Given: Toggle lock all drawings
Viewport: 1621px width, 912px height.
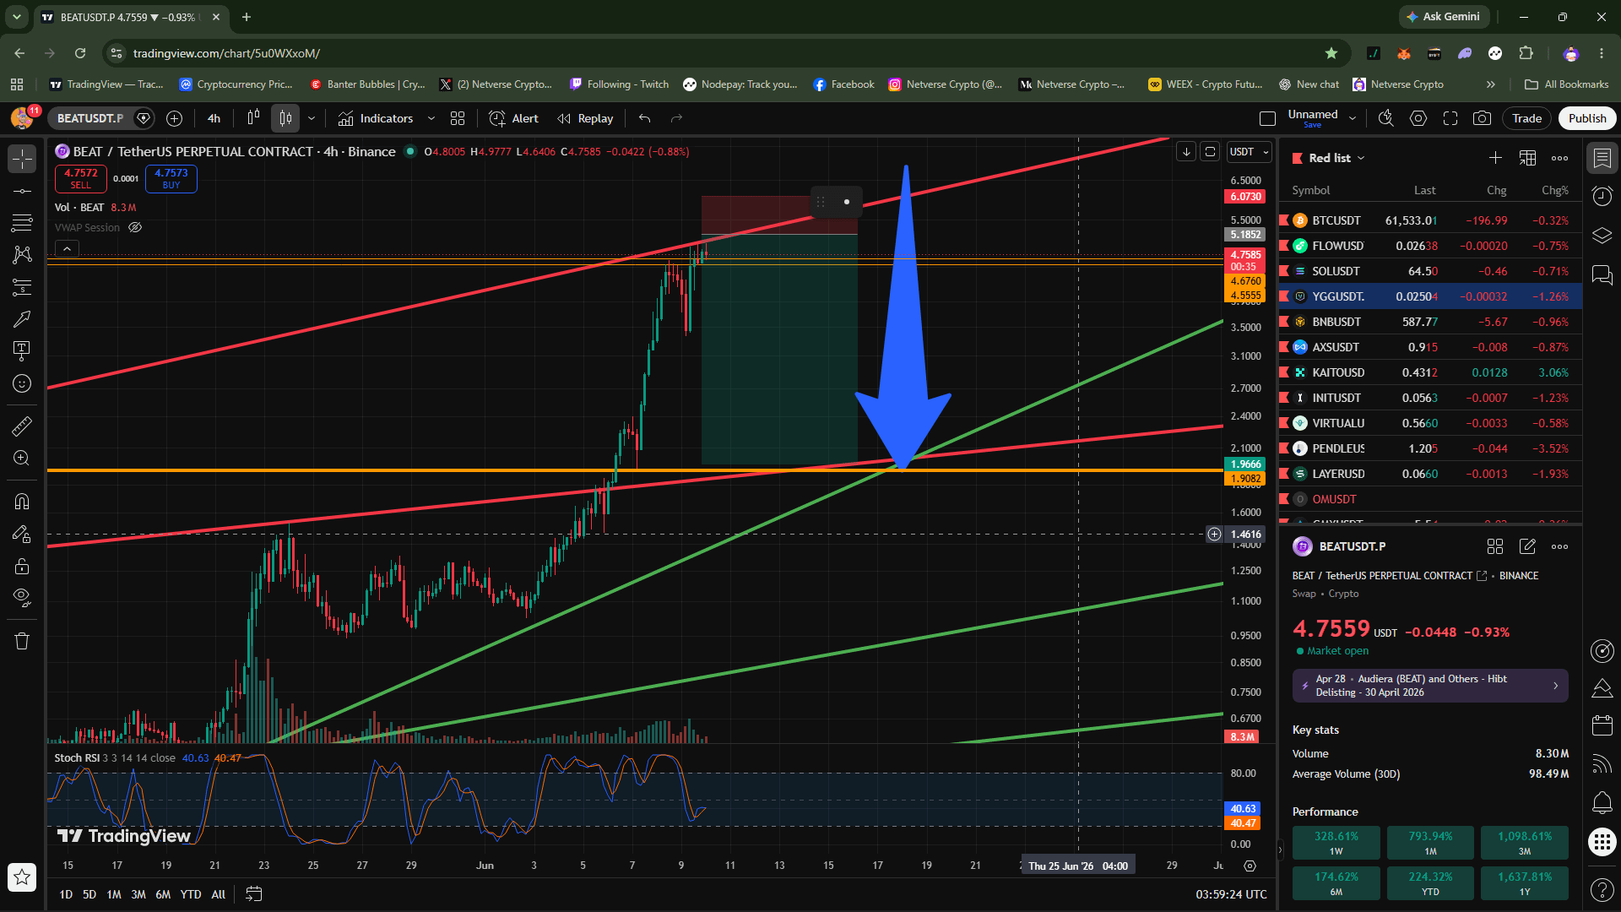Looking at the screenshot, I should point(22,566).
